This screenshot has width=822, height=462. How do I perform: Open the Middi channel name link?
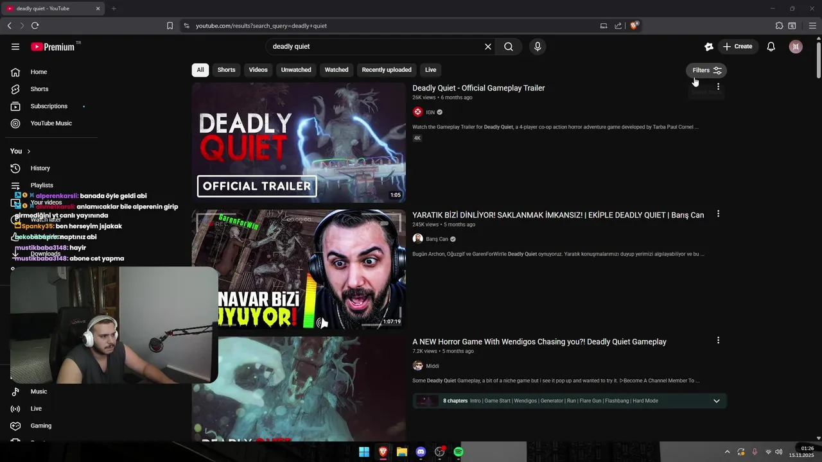(433, 366)
